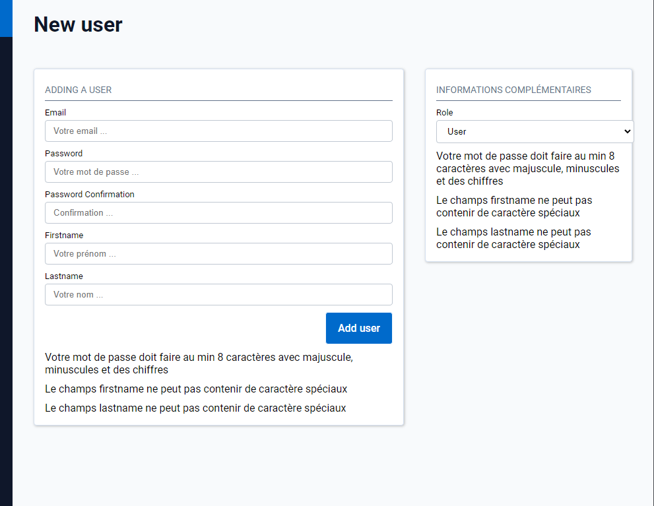Viewport: 654px width, 506px height.
Task: Click the dark navigation sidebar area
Action: tap(6, 264)
